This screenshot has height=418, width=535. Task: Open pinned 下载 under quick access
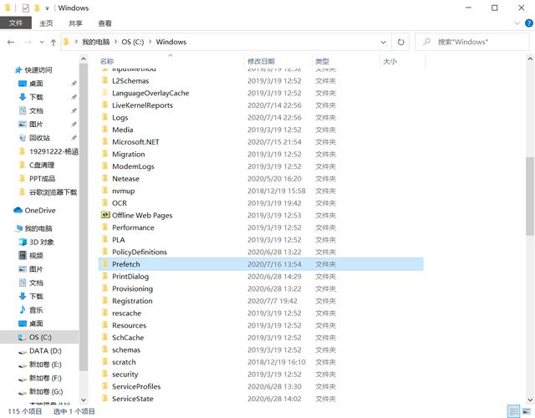(36, 97)
